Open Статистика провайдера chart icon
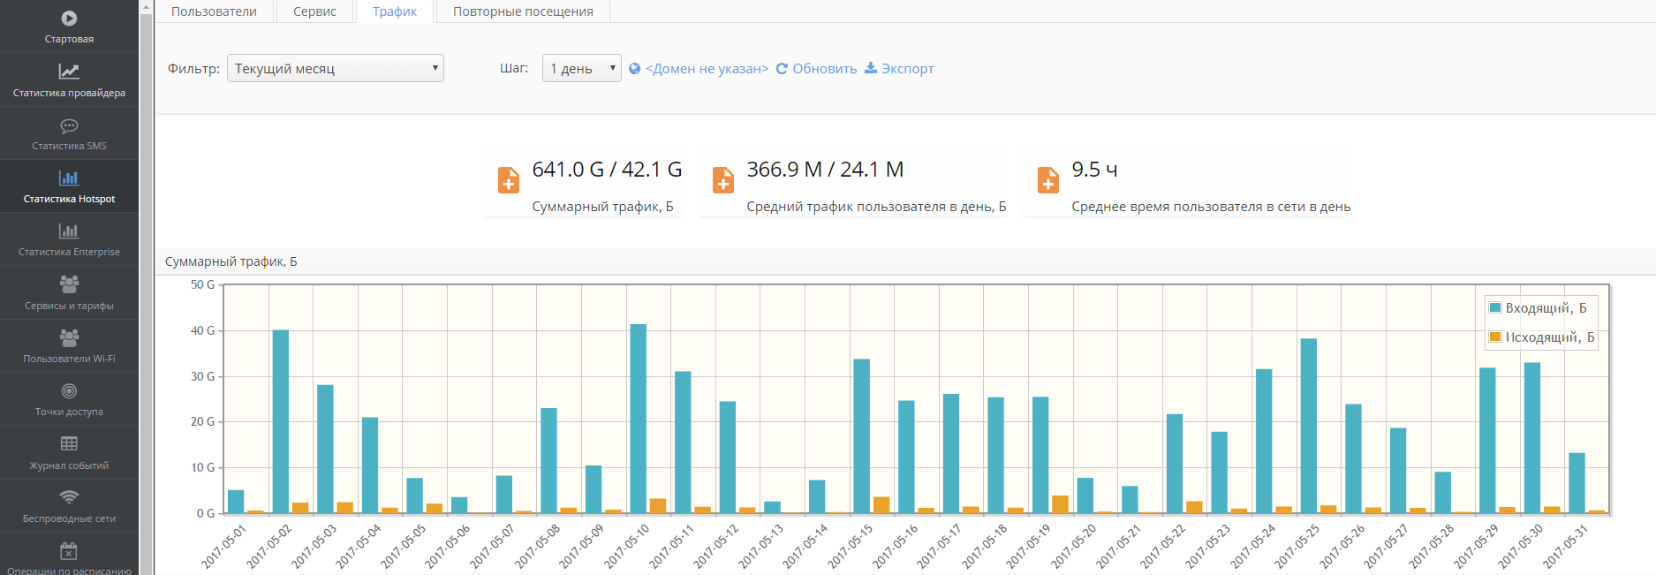 (69, 72)
